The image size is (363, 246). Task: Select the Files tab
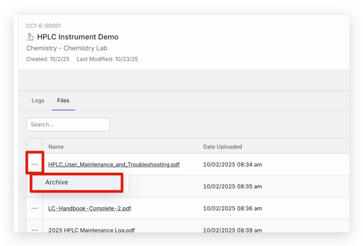coord(63,100)
